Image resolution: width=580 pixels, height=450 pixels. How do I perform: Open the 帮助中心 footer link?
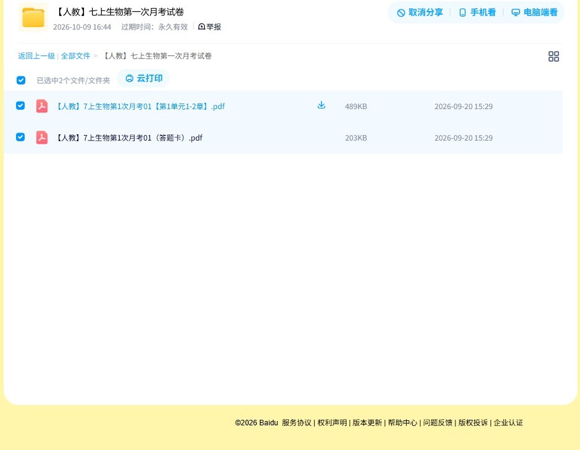pos(402,423)
